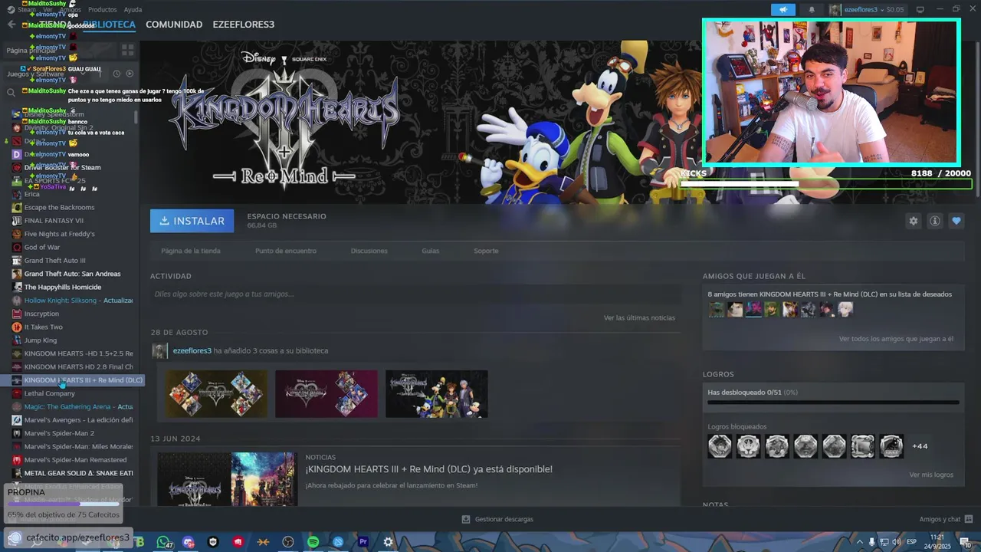
Task: Open the settings gear in taskbar
Action: (388, 542)
